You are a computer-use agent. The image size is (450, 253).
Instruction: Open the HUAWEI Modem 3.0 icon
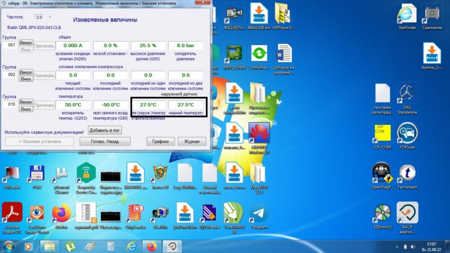coord(259,135)
